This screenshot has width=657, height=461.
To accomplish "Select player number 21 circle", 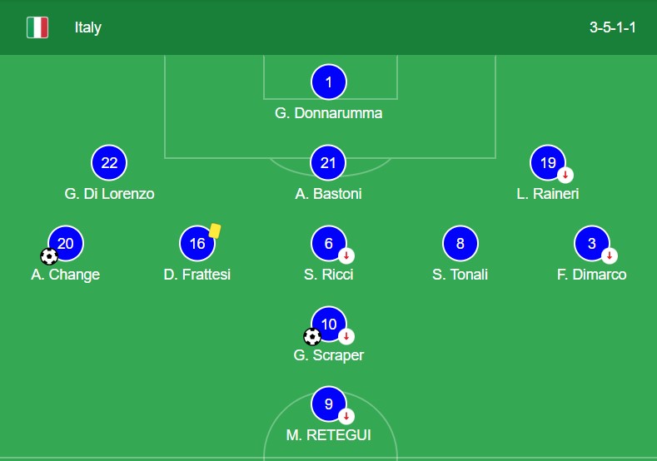I will pyautogui.click(x=328, y=162).
